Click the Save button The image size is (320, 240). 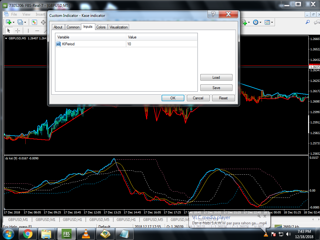(x=216, y=88)
